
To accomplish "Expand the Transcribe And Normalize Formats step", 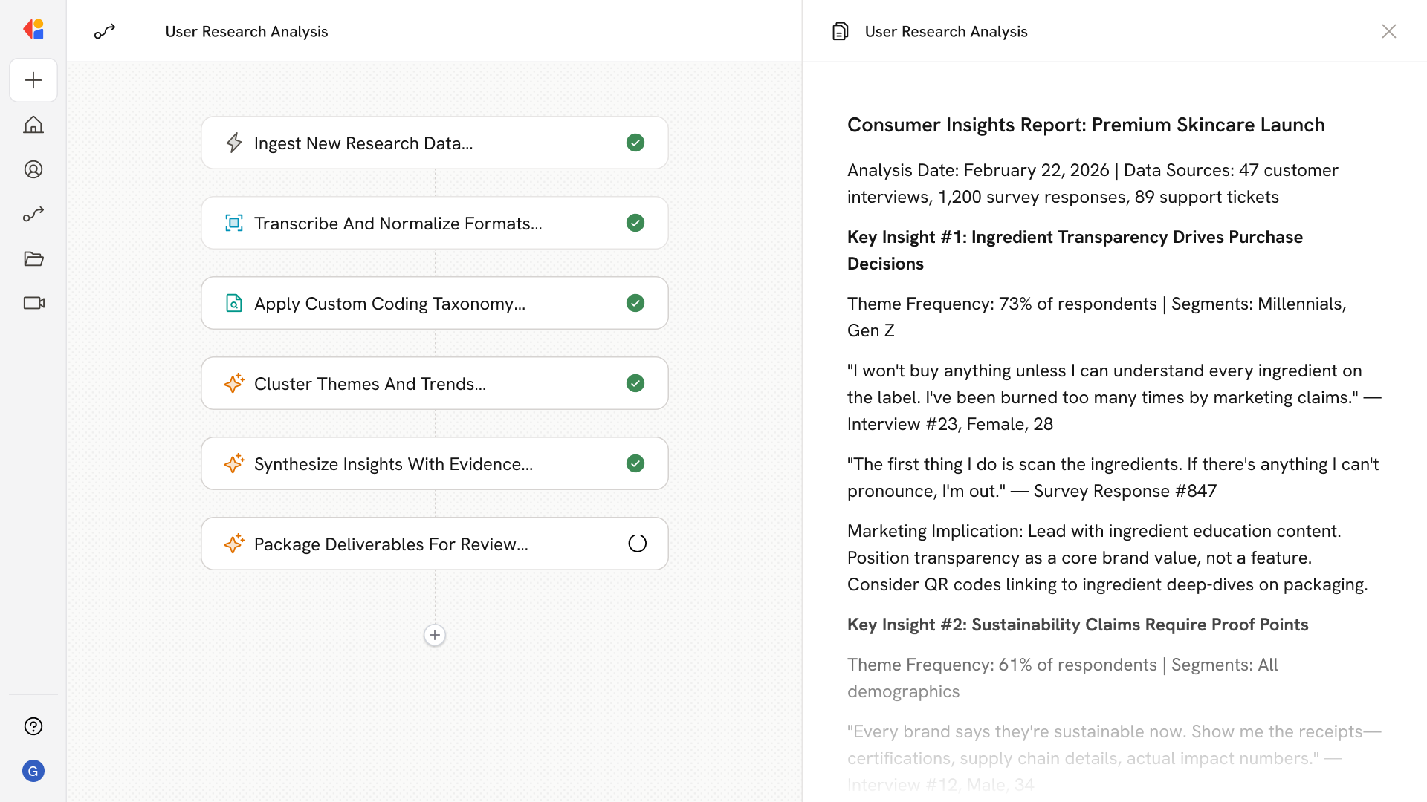I will click(398, 224).
